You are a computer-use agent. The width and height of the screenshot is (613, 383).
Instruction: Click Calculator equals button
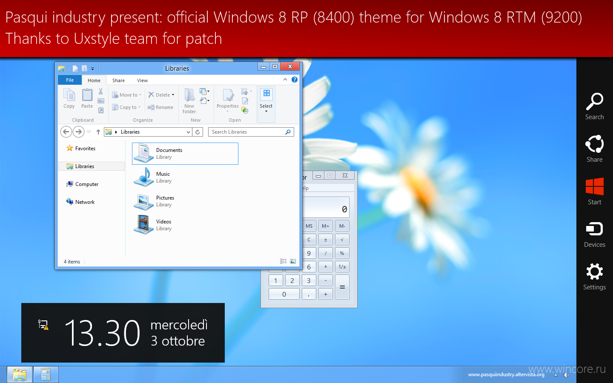point(342,287)
